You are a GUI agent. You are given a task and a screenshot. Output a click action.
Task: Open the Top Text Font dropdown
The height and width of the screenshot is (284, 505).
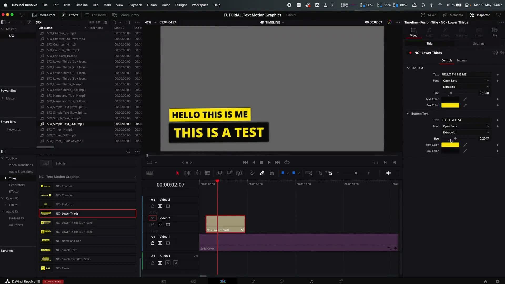coord(466,81)
